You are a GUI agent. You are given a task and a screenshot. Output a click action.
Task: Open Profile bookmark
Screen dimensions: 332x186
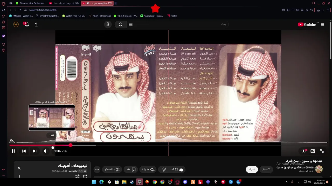coord(172,16)
